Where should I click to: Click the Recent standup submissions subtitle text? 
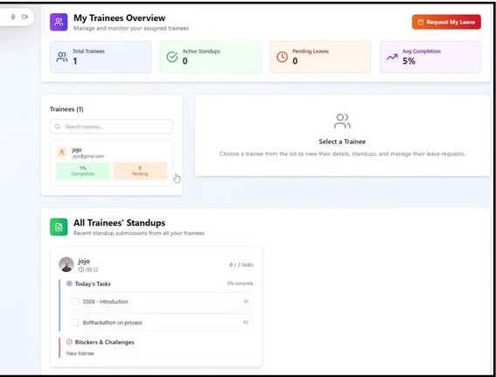139,233
